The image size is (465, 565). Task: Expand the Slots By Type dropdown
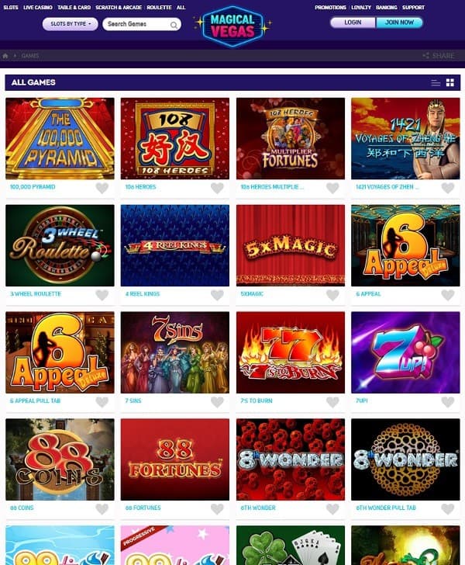71,24
